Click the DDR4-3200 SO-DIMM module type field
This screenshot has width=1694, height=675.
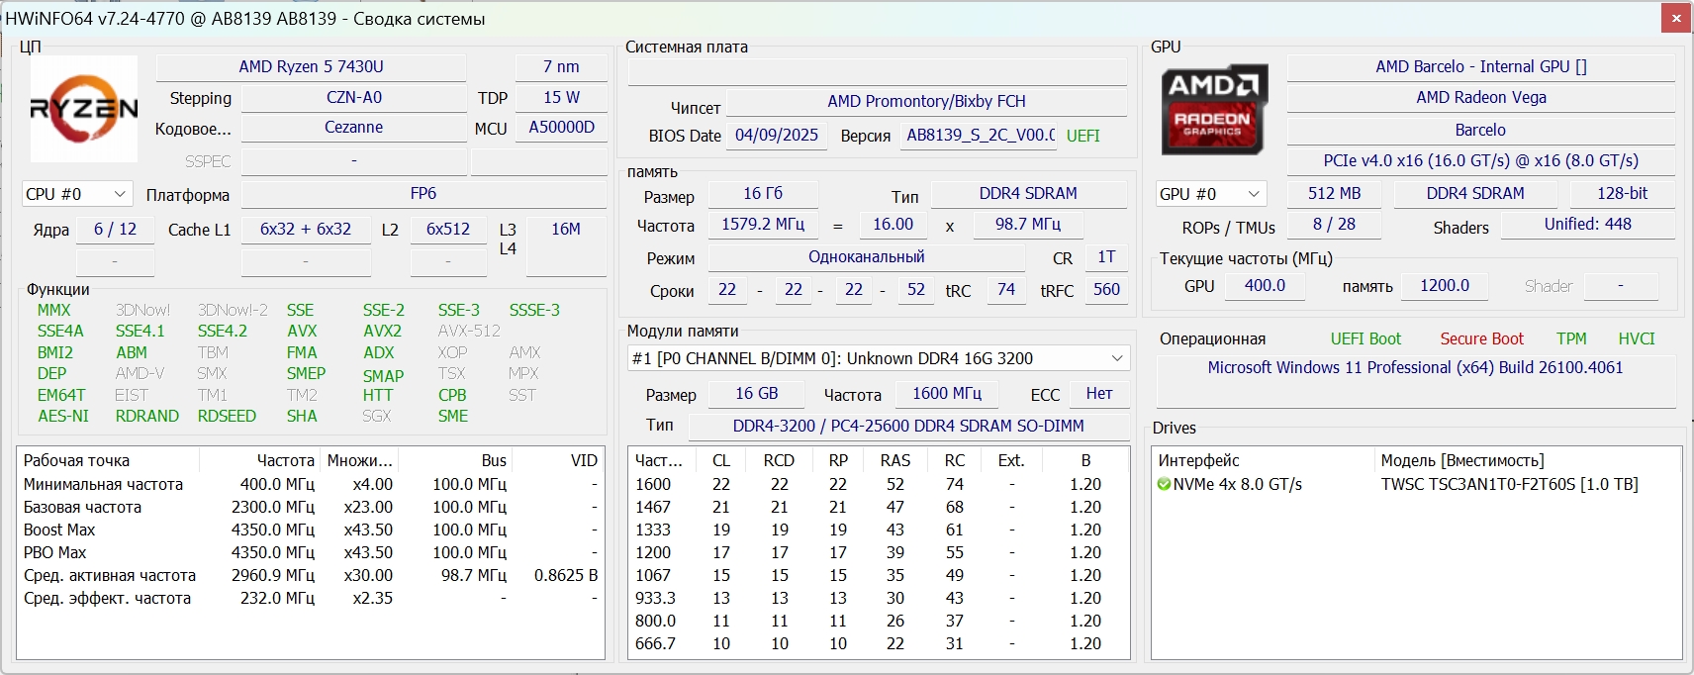[908, 426]
